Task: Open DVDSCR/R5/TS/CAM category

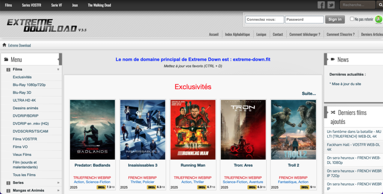Action: point(31,131)
